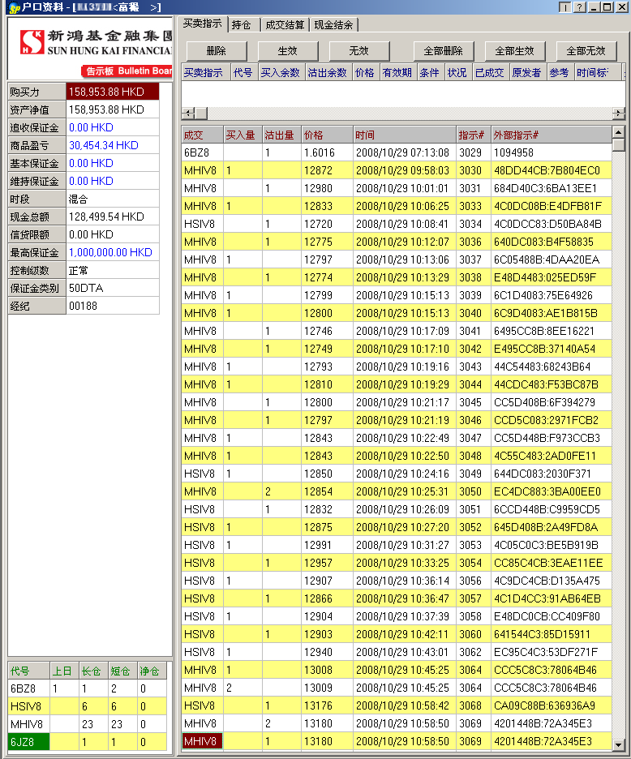Click the 删除 button

pos(216,51)
